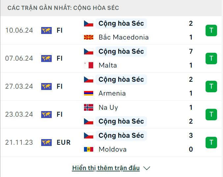Click the 7 score in the Malta match
Screen dimensions: 223x177
point(191,51)
